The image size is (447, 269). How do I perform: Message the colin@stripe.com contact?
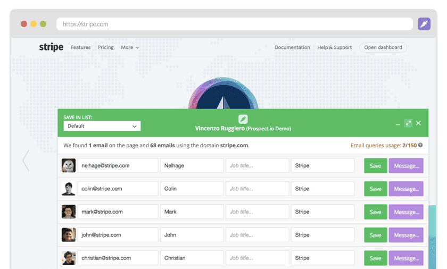tap(406, 189)
